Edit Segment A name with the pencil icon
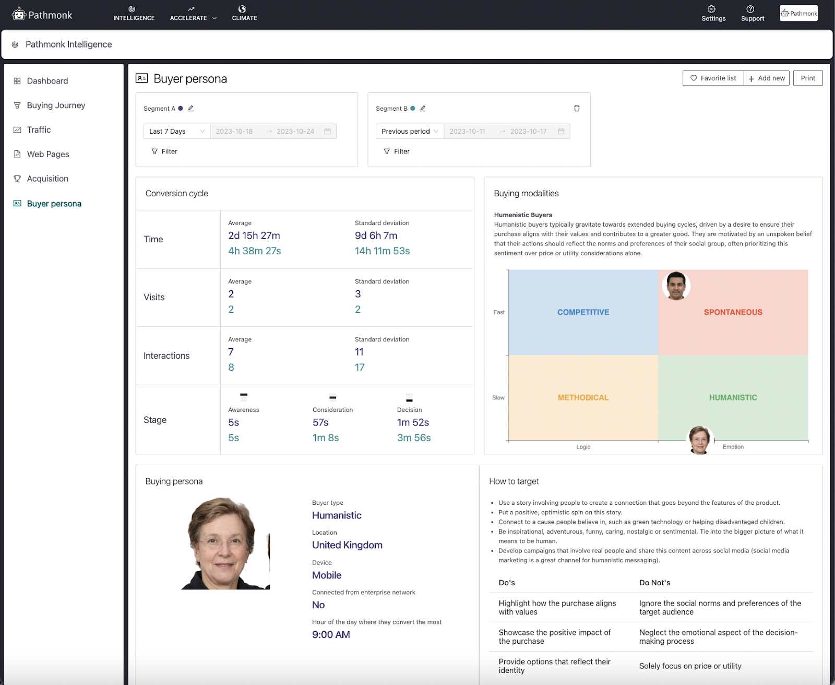The height and width of the screenshot is (685, 835). pyautogui.click(x=190, y=108)
